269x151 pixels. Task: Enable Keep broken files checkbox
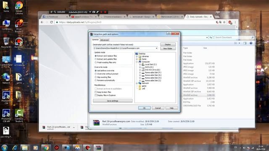click(96, 92)
